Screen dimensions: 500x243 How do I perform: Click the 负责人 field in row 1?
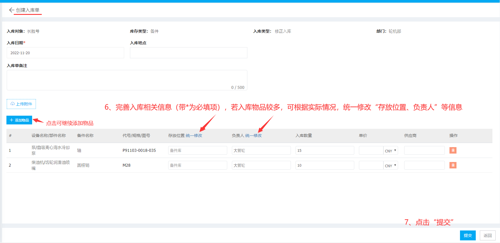(261, 150)
